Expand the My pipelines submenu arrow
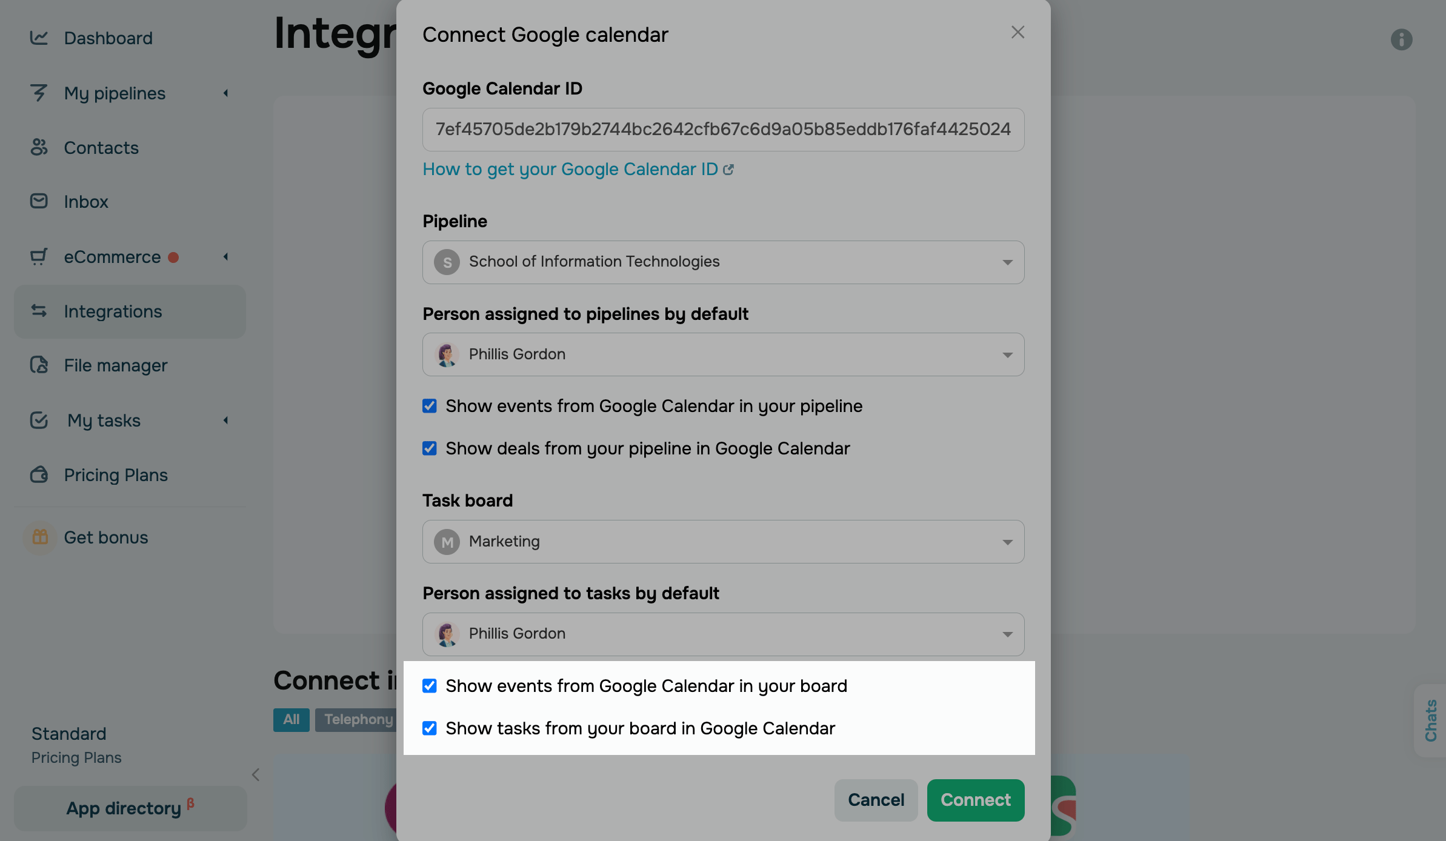 tap(225, 93)
